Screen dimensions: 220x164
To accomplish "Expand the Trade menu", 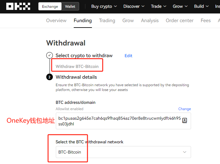I will coord(159,7).
